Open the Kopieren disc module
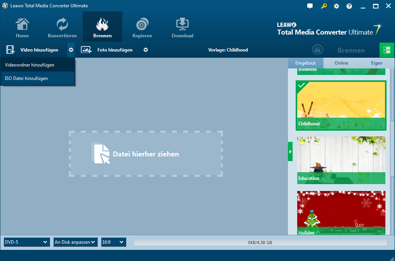 [x=142, y=28]
